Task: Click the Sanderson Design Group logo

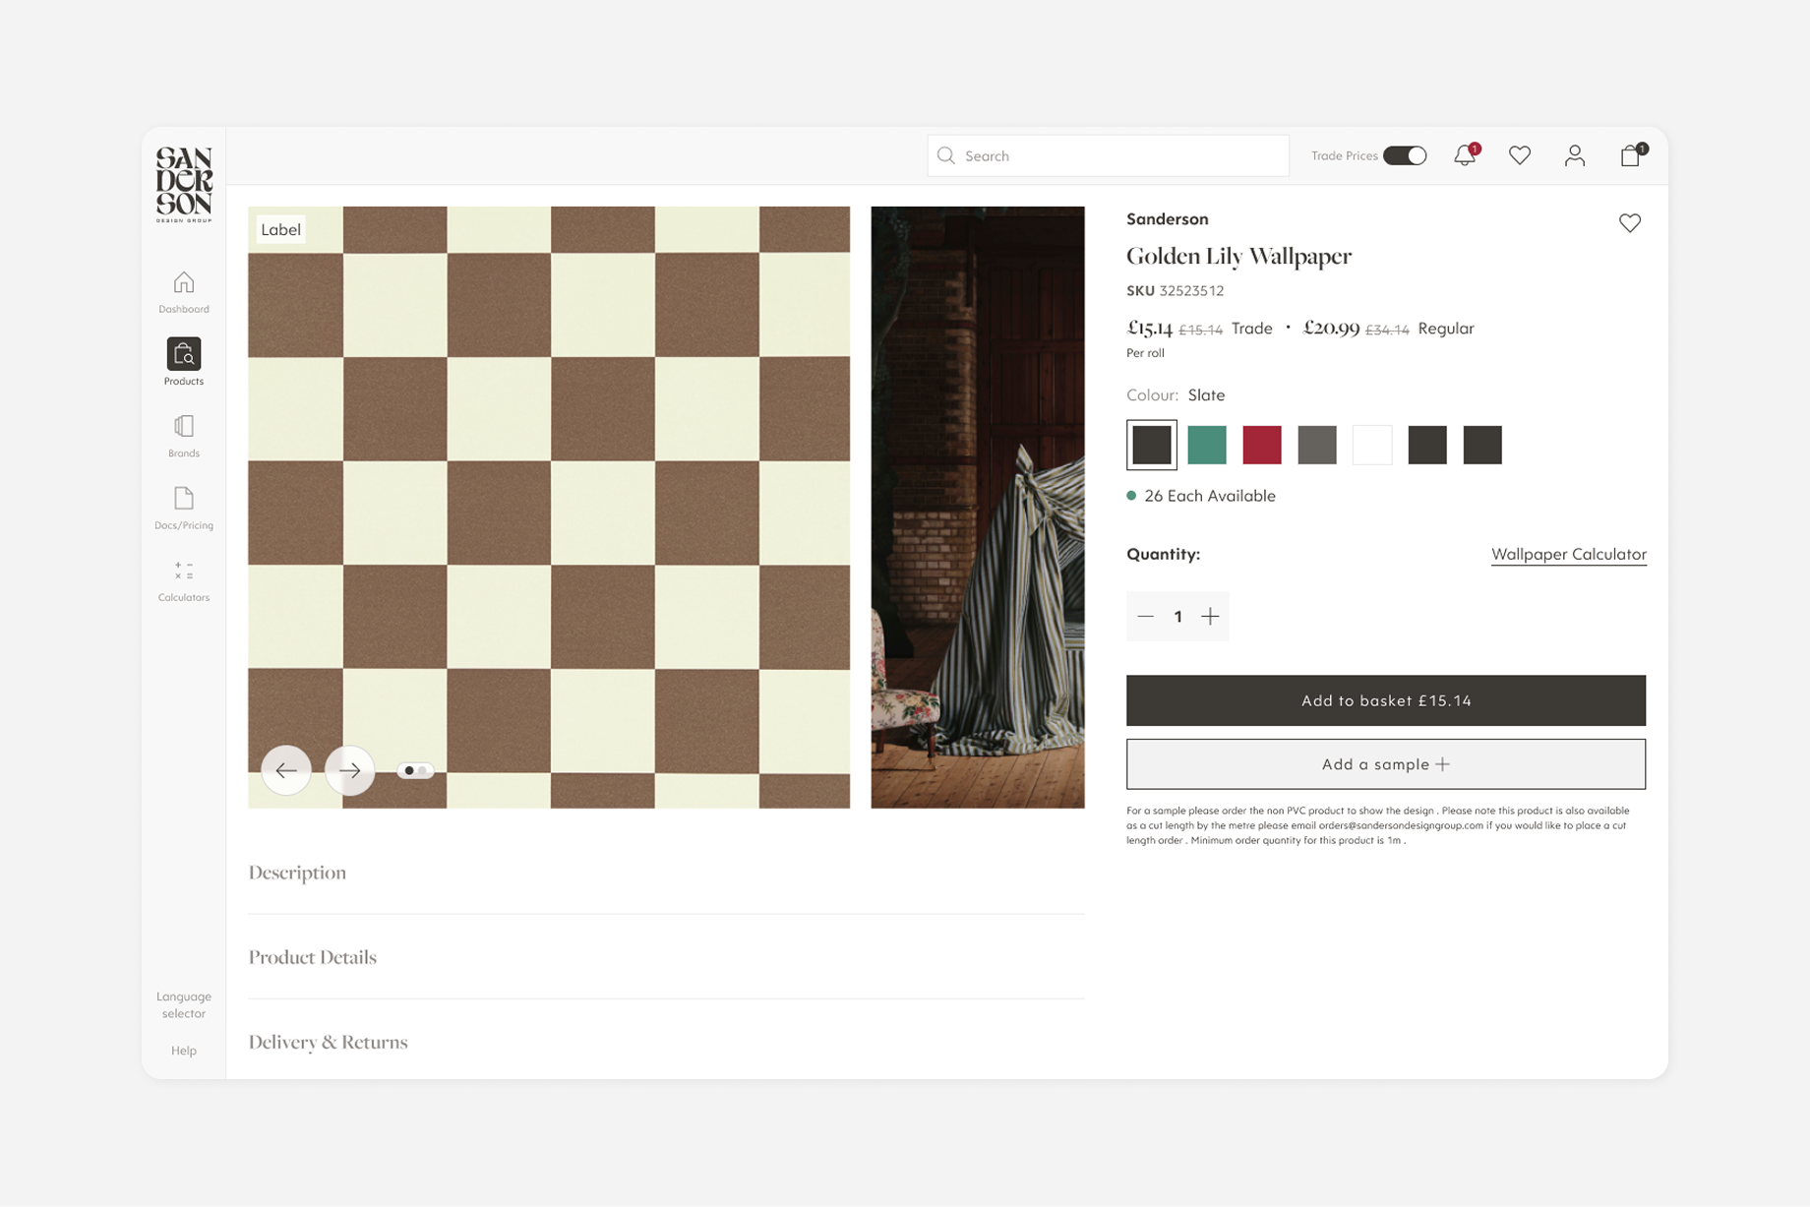Action: coord(184,185)
